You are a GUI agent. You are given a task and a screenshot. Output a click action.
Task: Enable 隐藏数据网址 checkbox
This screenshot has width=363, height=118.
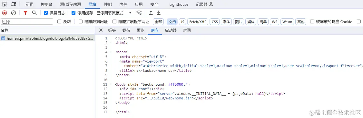tap(81, 22)
